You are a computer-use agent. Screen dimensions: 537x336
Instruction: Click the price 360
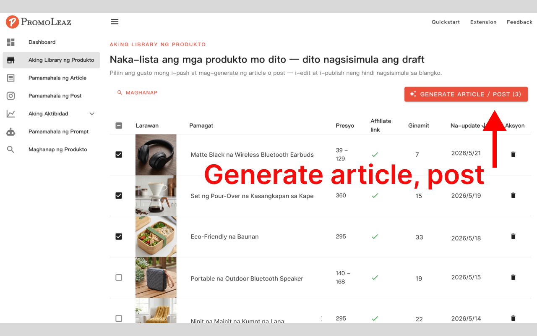click(341, 195)
